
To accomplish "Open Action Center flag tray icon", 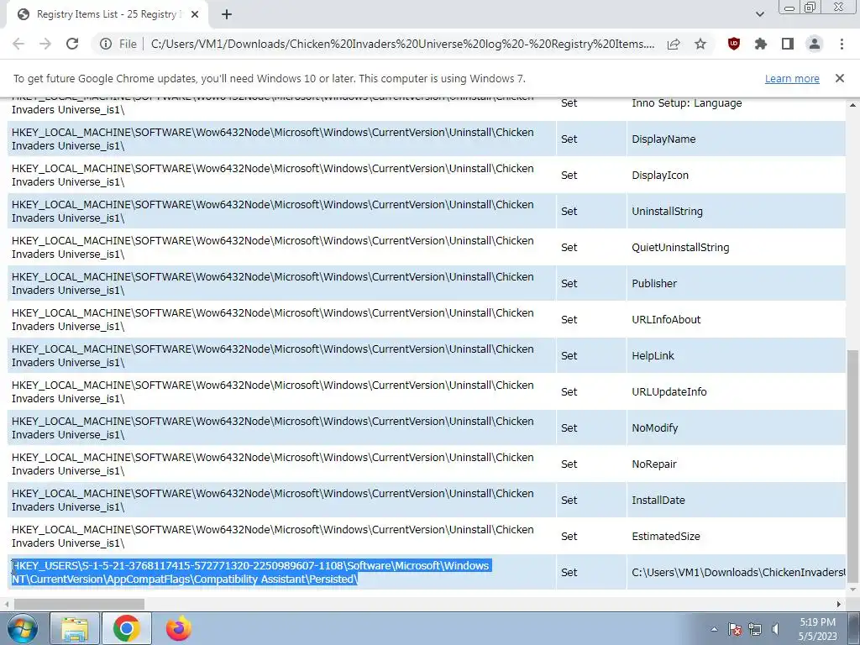I will click(x=735, y=629).
